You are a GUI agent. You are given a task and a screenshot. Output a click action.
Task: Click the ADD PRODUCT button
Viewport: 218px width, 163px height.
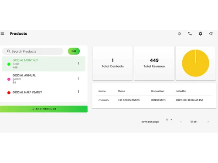click(x=44, y=109)
